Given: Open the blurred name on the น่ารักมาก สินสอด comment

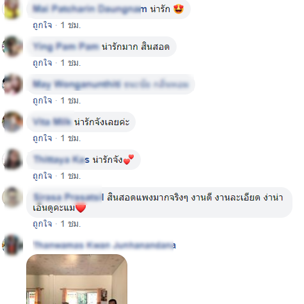Looking at the screenshot, I should (66, 47).
